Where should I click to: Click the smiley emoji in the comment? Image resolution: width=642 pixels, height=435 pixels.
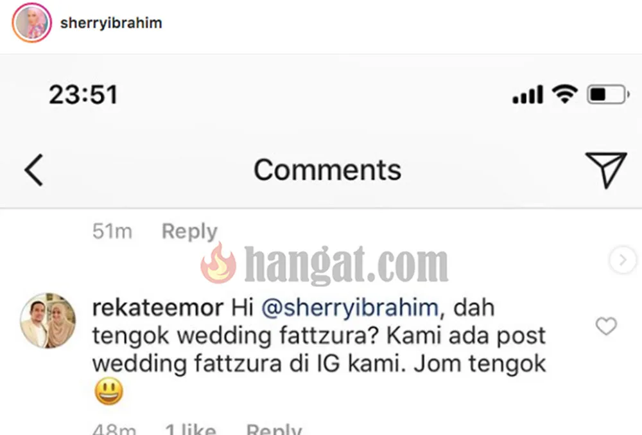click(108, 391)
